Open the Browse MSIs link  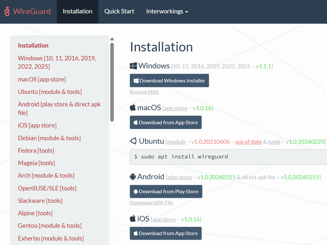[x=144, y=92]
